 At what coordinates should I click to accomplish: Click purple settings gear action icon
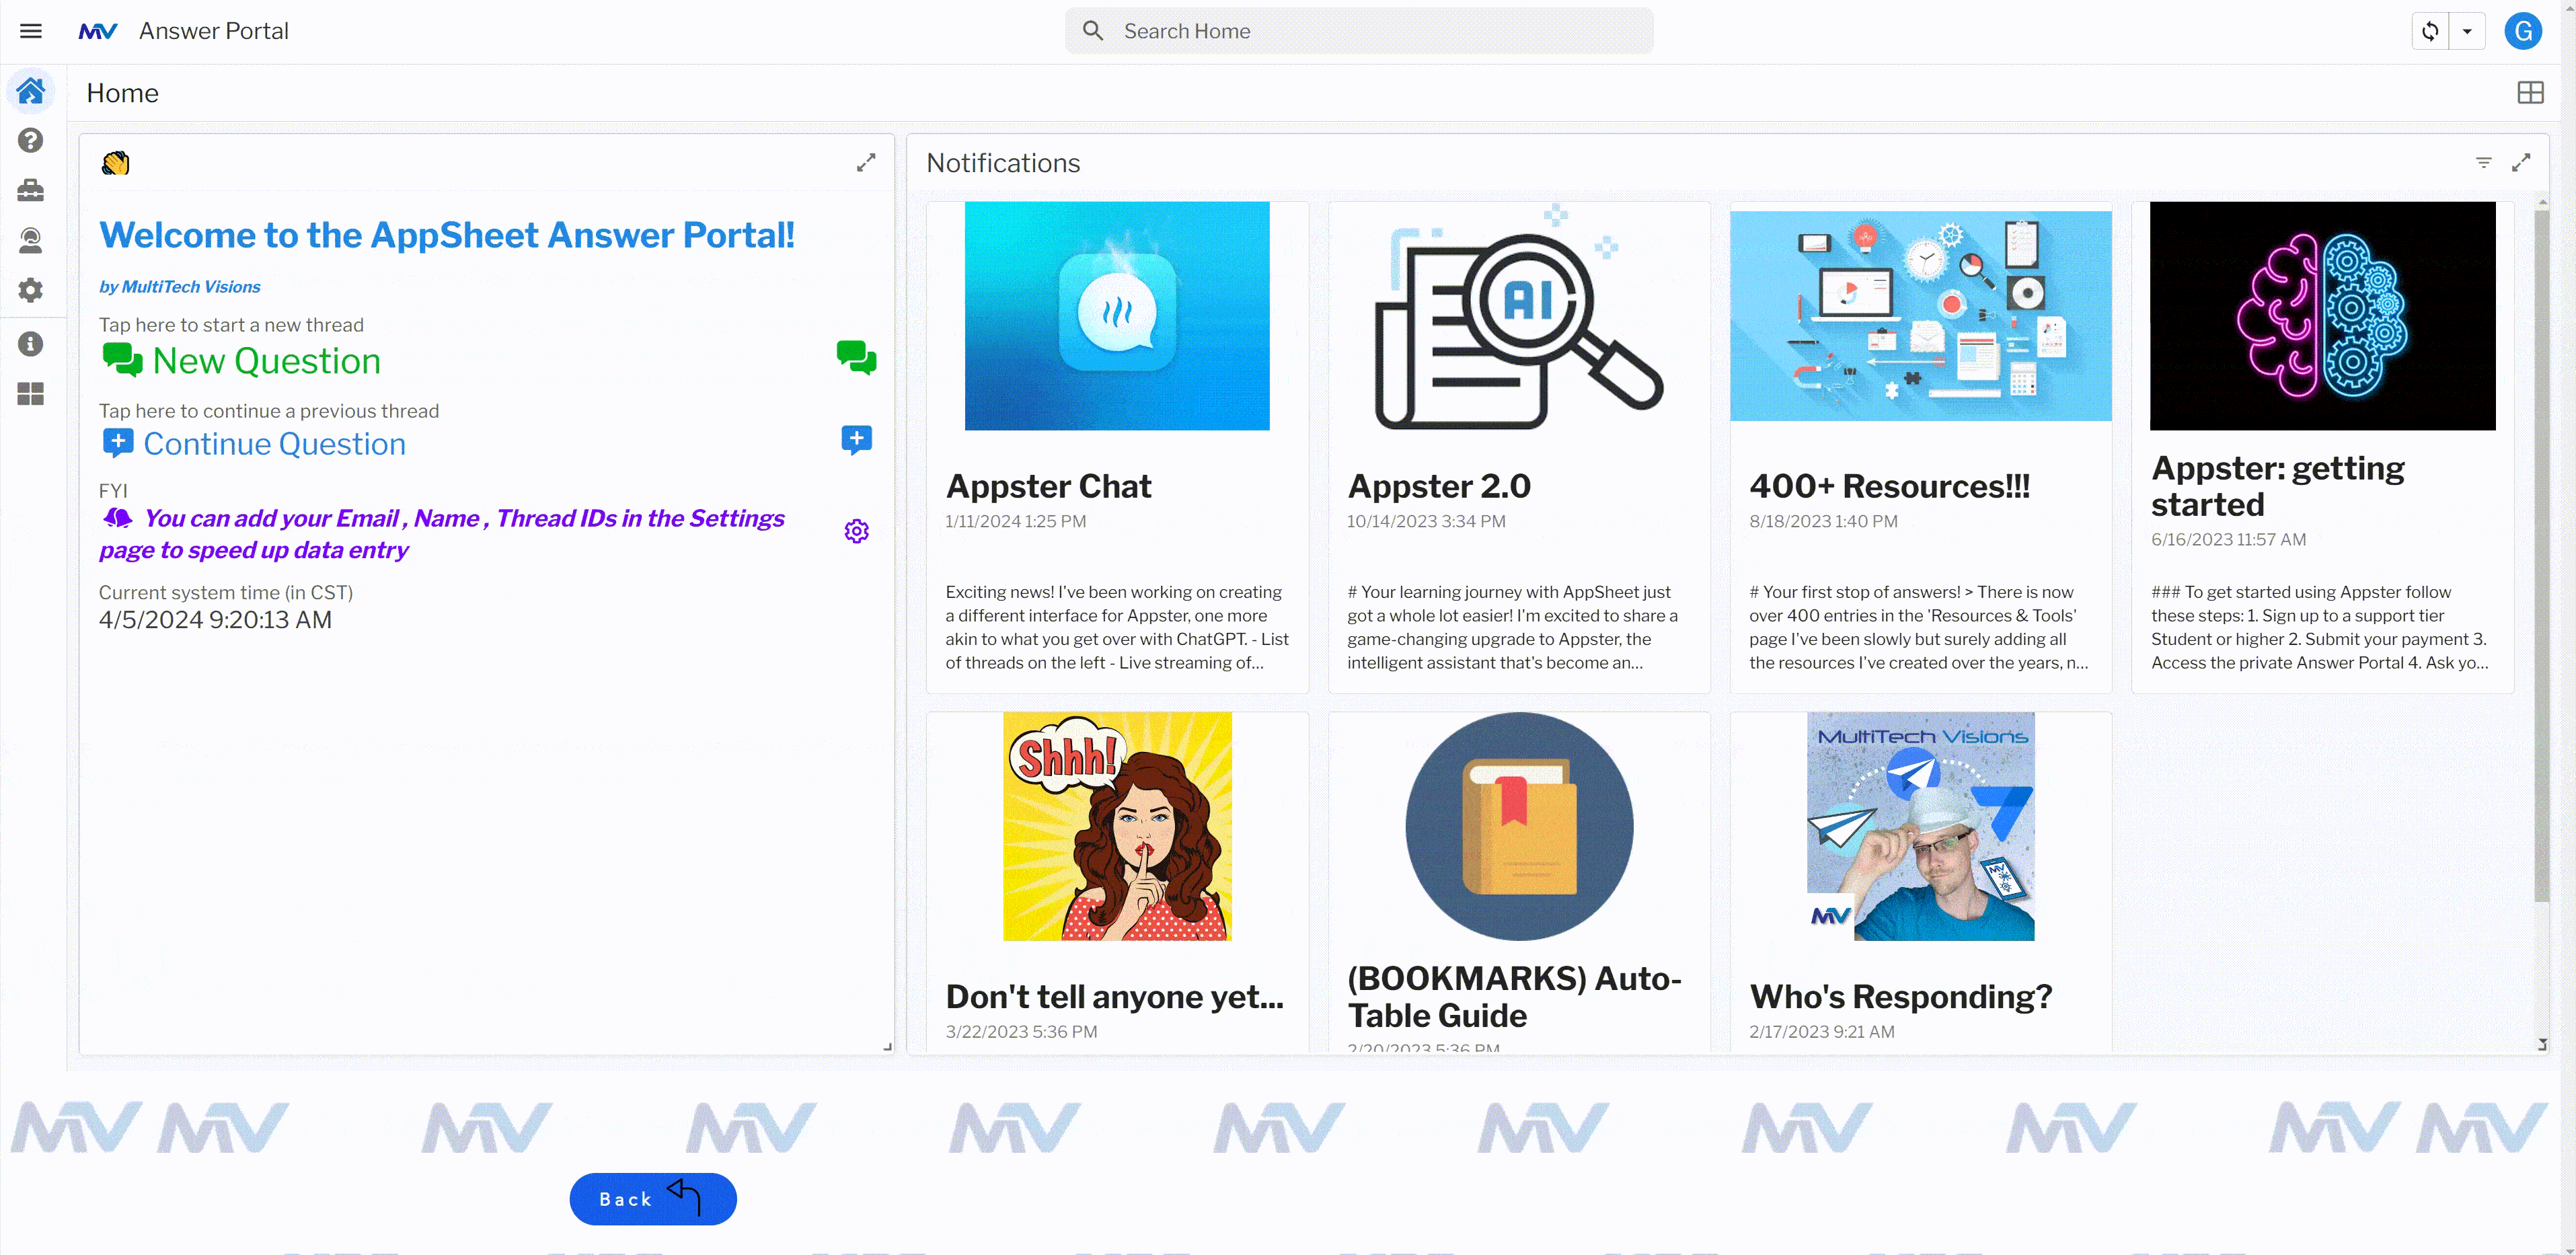pos(856,531)
